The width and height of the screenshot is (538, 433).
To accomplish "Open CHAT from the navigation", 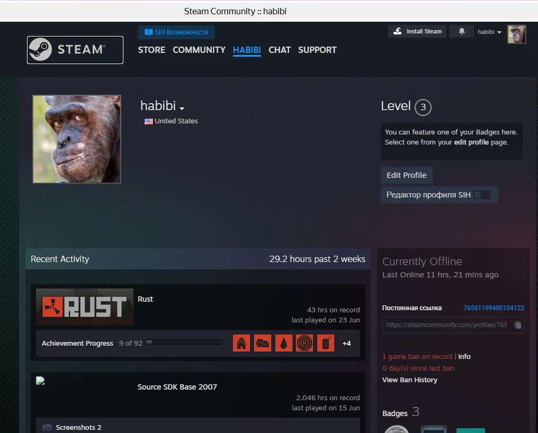I will 280,50.
